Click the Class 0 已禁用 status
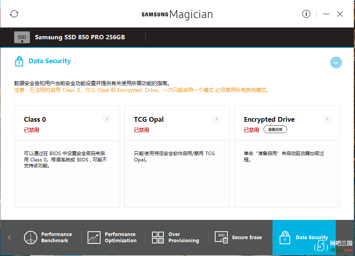This screenshot has height=256, width=355. [31, 130]
